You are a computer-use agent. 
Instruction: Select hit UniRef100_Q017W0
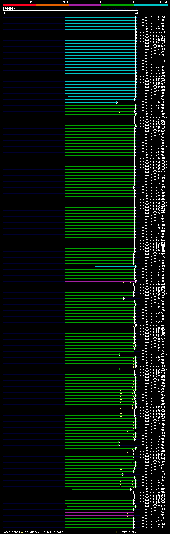[152, 105]
